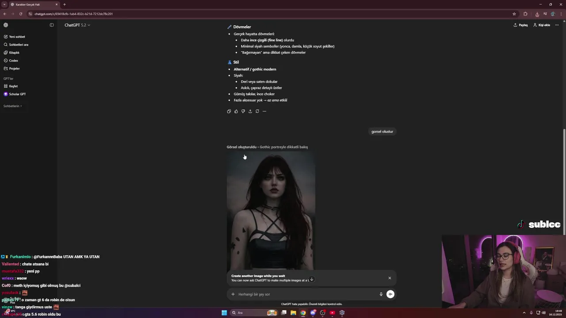Viewport: 566px width, 318px height.
Task: Open the Chrome profile avatar
Action: [553, 14]
